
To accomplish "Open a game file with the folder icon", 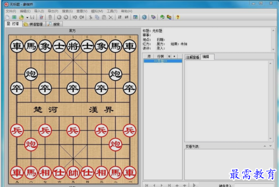I will coord(21,17).
